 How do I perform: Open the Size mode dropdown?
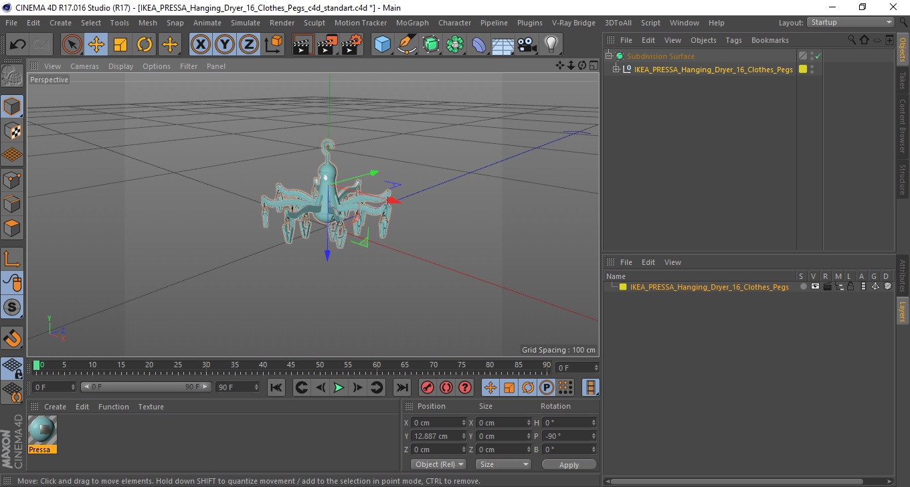coord(503,464)
